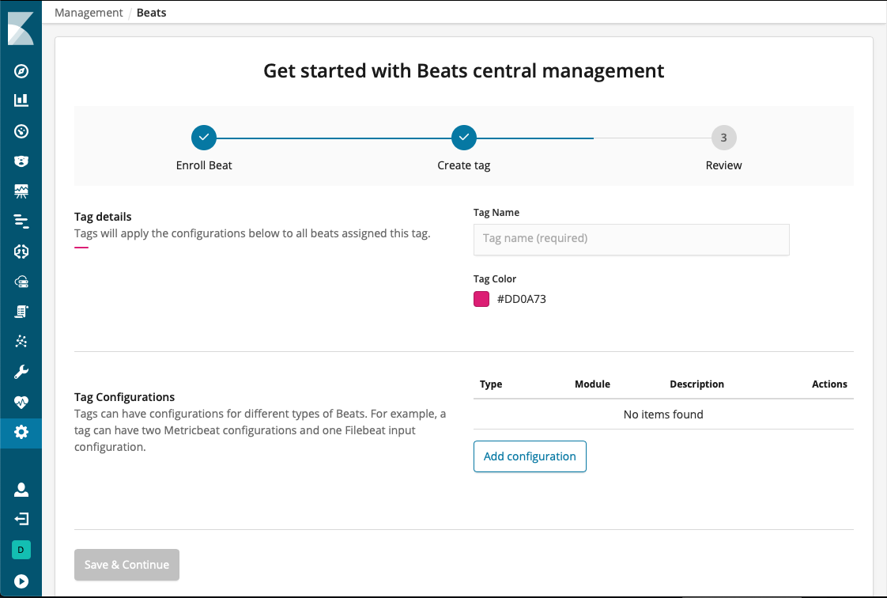
Task: Open Logs via the document scroll icon
Action: pyautogui.click(x=21, y=311)
